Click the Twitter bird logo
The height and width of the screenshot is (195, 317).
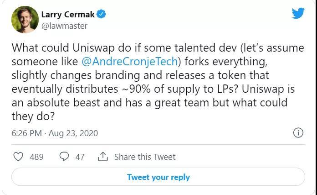click(298, 13)
